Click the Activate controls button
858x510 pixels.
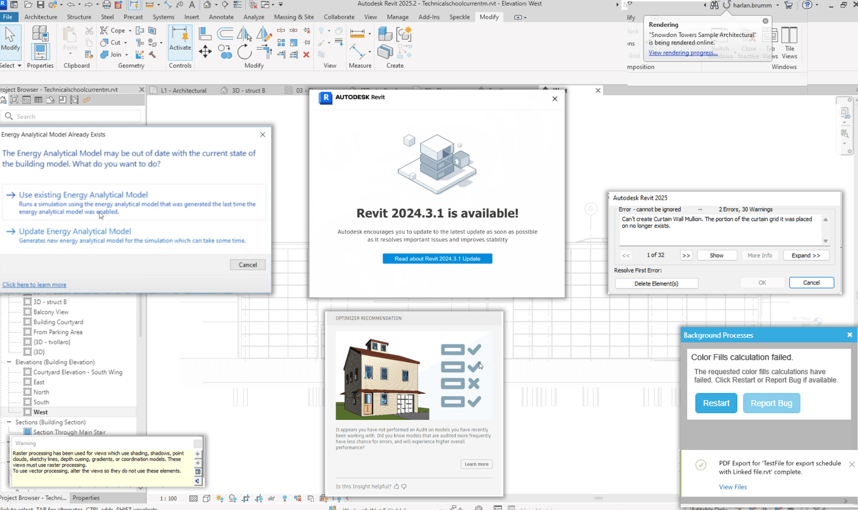tap(180, 42)
